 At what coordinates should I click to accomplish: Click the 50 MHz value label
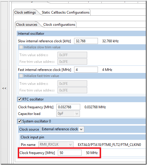pyautogui.click(x=92, y=153)
